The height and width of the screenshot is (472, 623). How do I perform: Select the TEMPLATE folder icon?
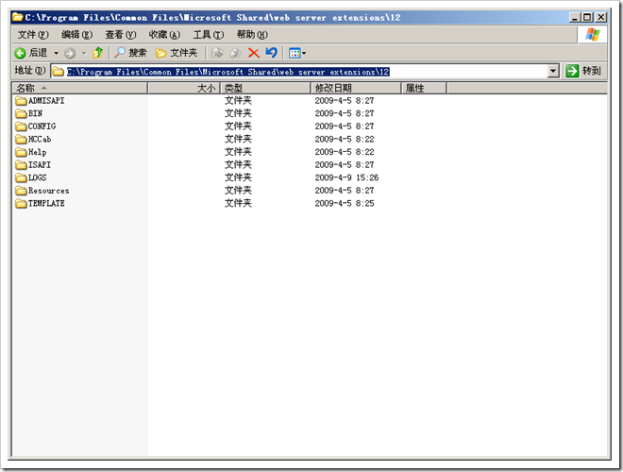(x=21, y=203)
